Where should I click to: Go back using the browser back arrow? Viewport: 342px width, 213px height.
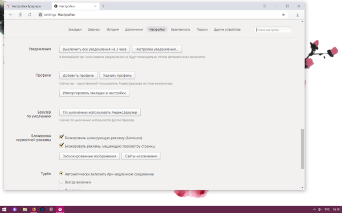click(x=11, y=15)
